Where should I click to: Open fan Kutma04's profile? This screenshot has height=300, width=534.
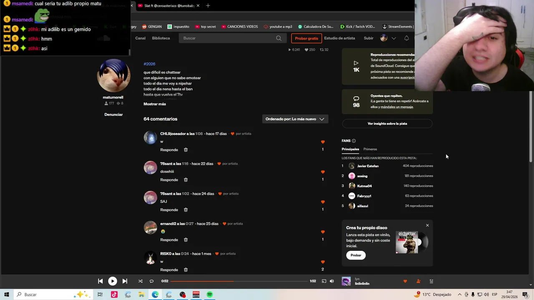pos(364,186)
